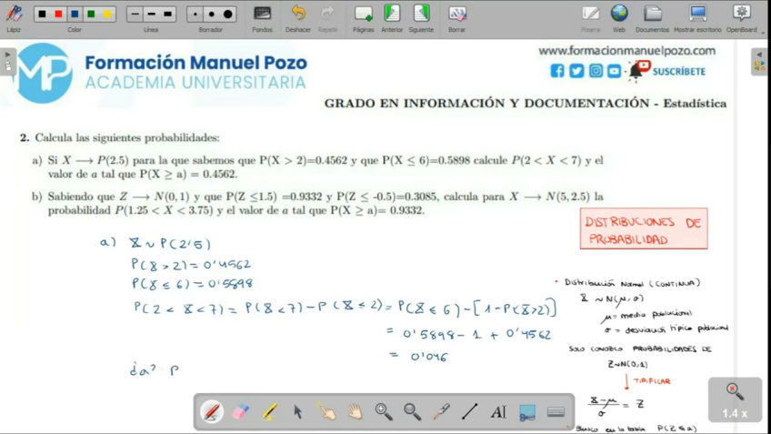Click www.formacionmanuelpozo.com URL
This screenshot has height=434, width=771.
click(627, 51)
